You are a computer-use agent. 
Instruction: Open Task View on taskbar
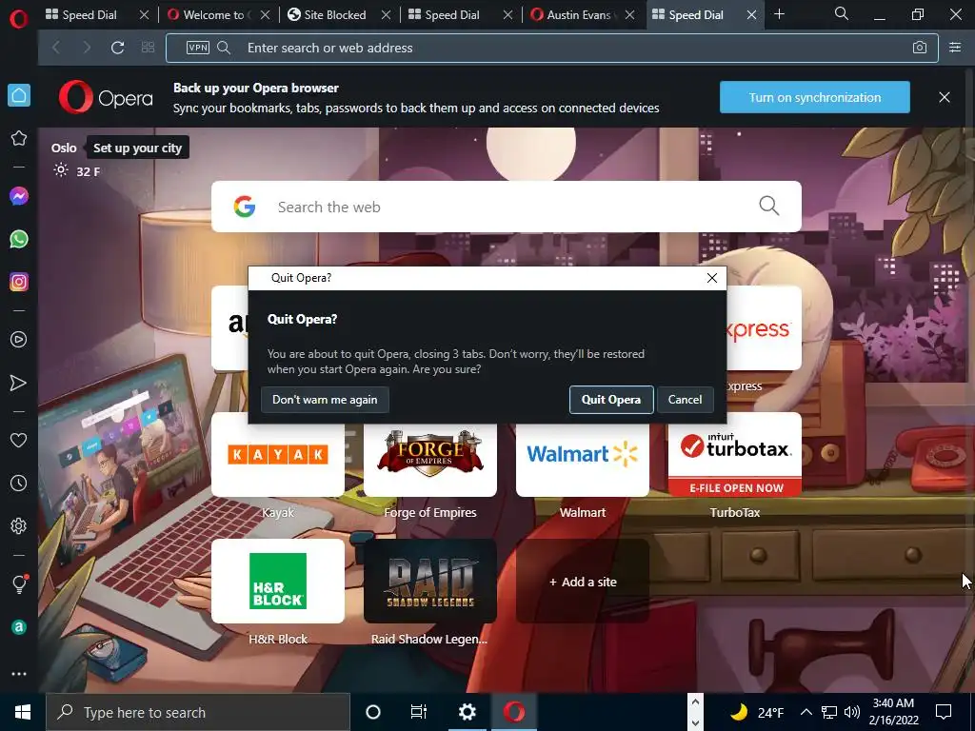[419, 712]
